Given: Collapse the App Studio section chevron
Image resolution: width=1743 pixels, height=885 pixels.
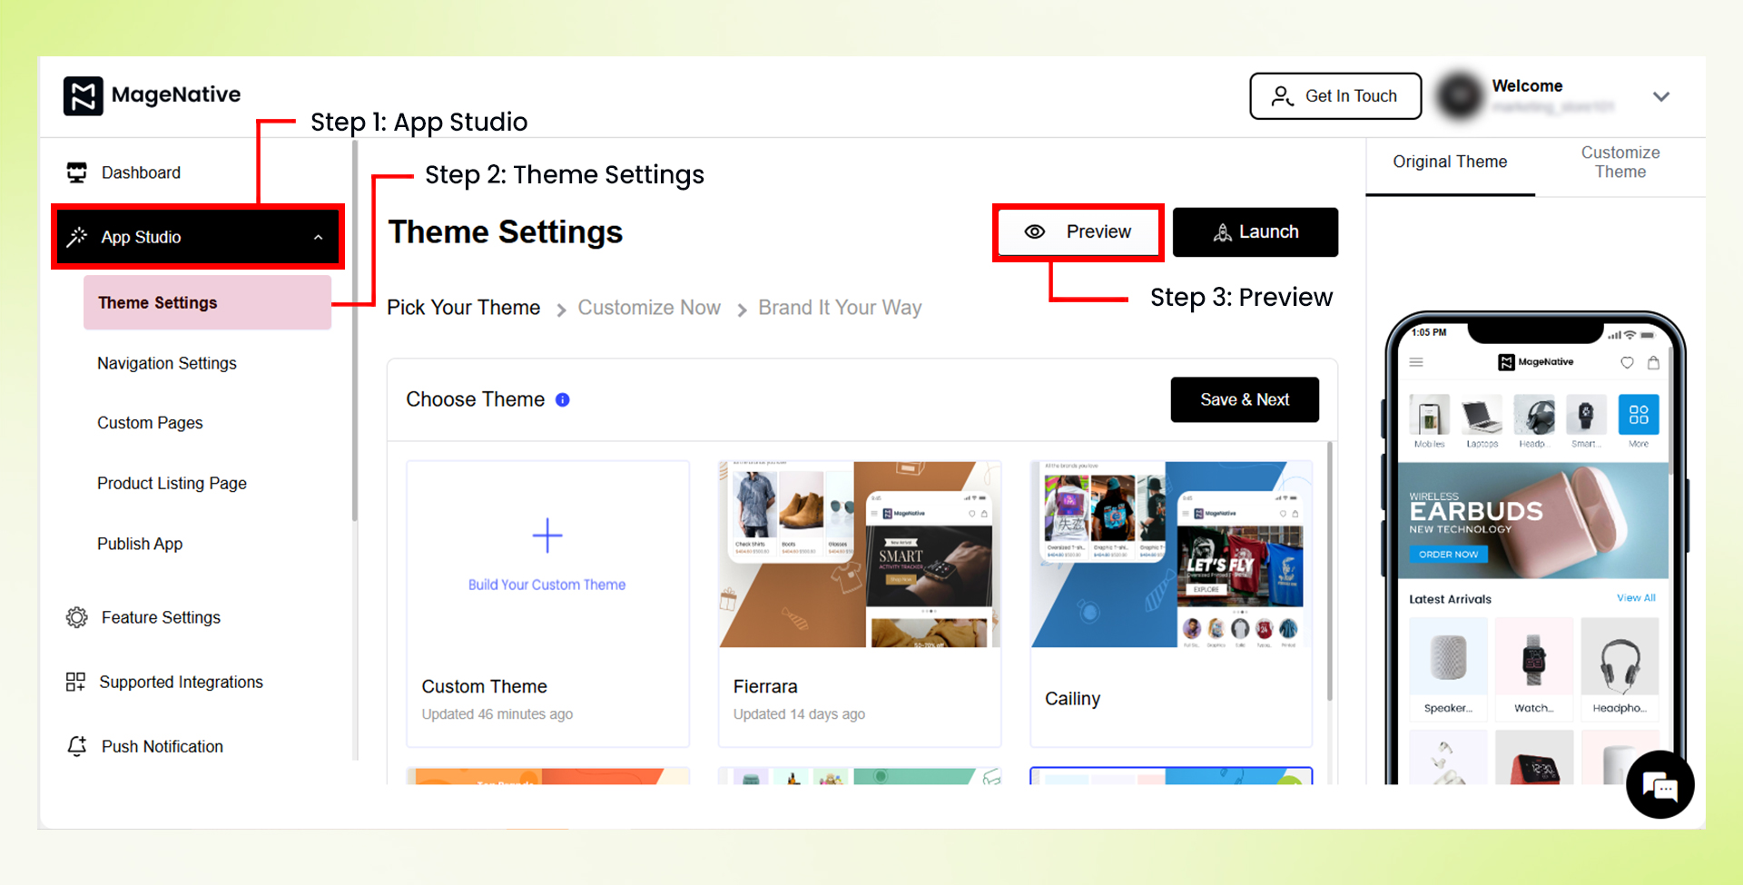Looking at the screenshot, I should tap(319, 237).
